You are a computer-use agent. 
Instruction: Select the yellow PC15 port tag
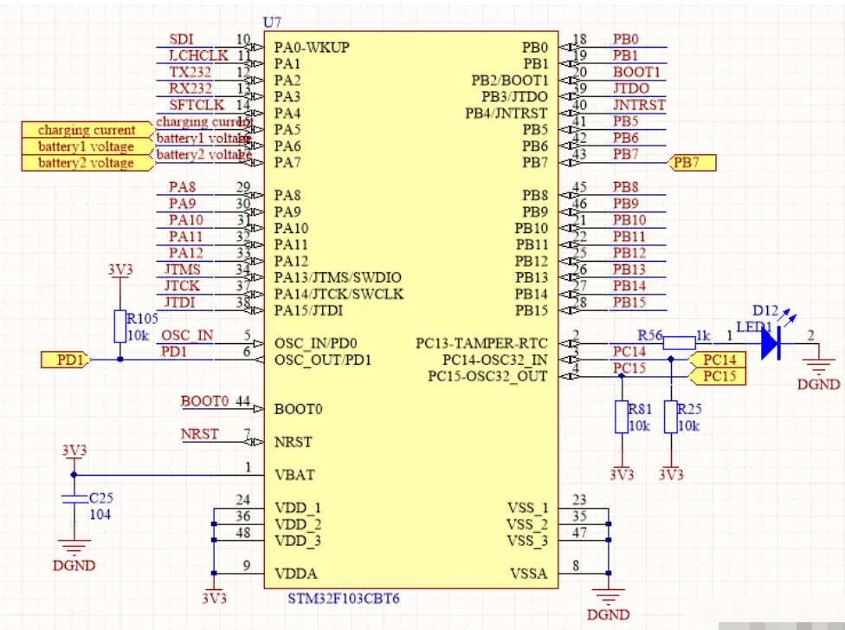pos(717,376)
